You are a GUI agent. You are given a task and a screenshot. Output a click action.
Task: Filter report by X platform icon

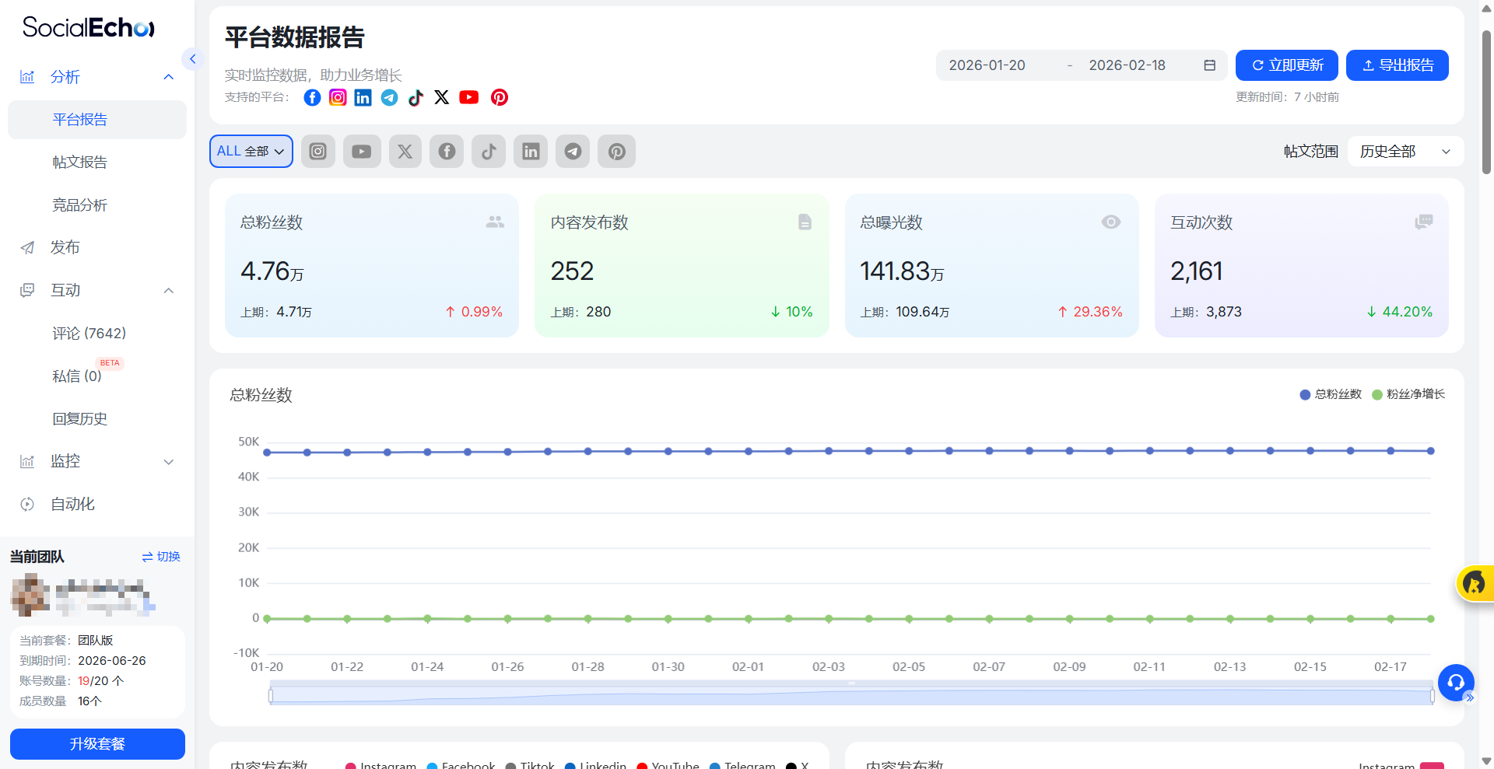point(405,152)
